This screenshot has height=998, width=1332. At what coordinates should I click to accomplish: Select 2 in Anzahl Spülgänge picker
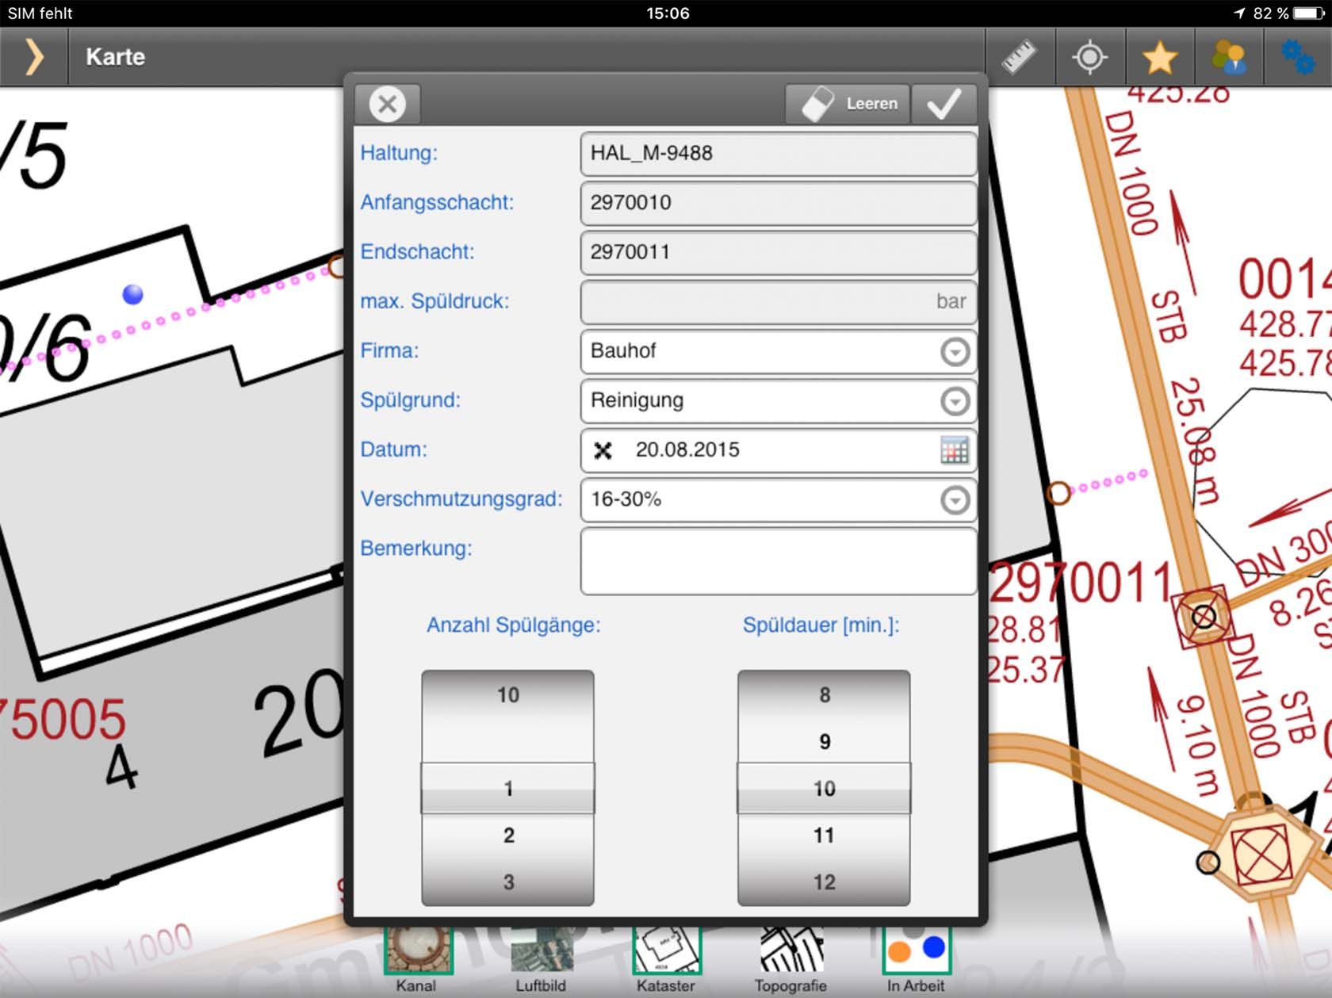508,835
